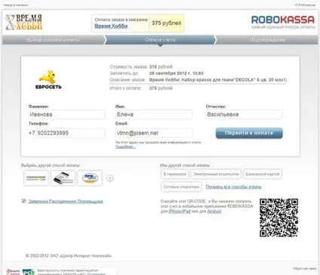Open Показать все способы оплаты link
This screenshot has height=275, width=320.
pyautogui.click(x=233, y=187)
